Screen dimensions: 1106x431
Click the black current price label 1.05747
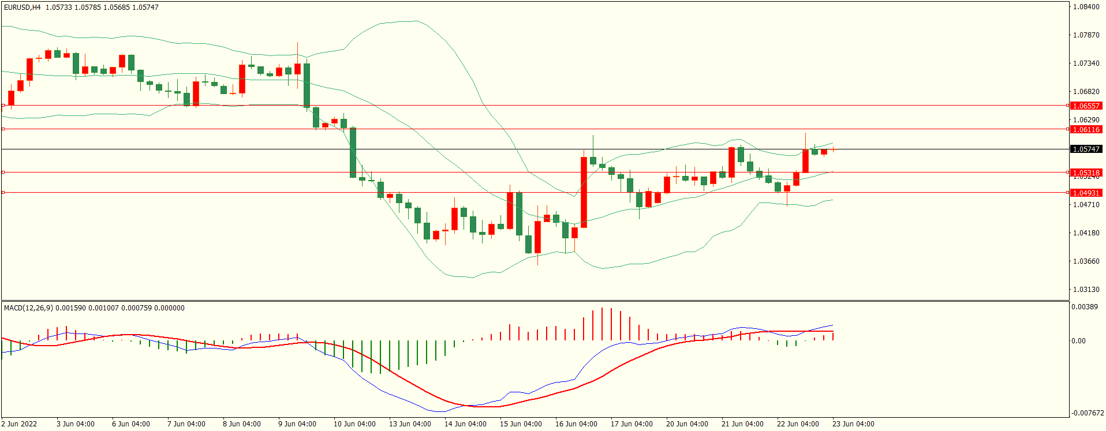coord(1085,149)
